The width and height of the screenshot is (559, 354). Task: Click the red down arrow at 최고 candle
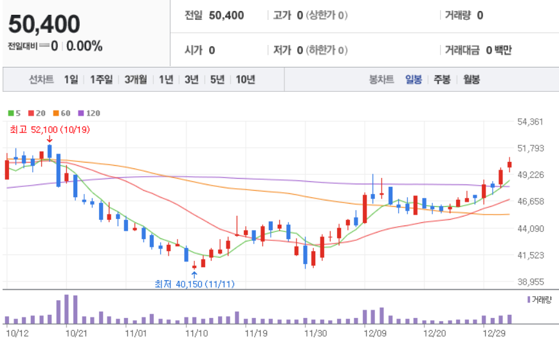click(50, 139)
